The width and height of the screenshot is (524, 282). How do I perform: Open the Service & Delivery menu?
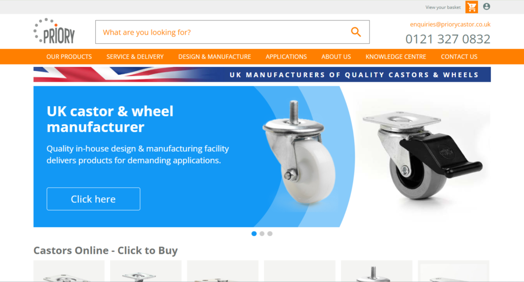coord(135,57)
